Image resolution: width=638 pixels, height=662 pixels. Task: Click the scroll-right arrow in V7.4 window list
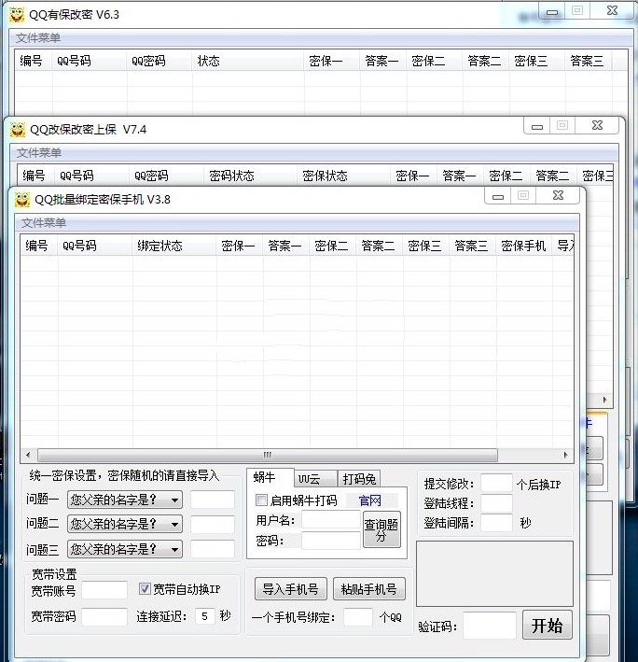605,400
